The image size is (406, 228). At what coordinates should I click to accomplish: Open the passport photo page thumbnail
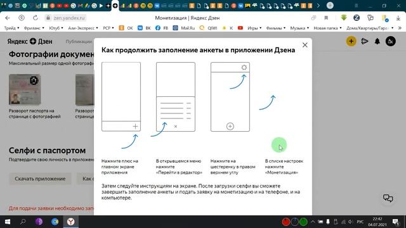coord(25,89)
